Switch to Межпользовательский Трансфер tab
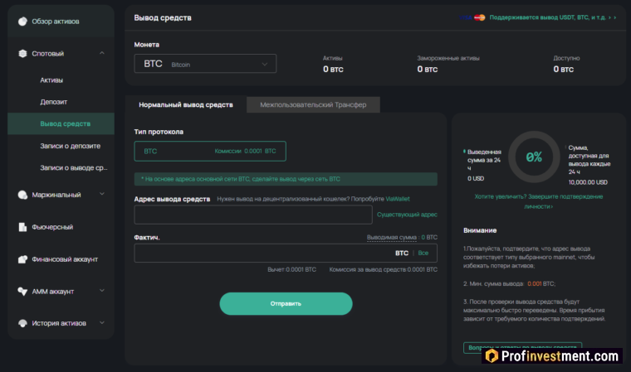The image size is (631, 372). coord(313,104)
